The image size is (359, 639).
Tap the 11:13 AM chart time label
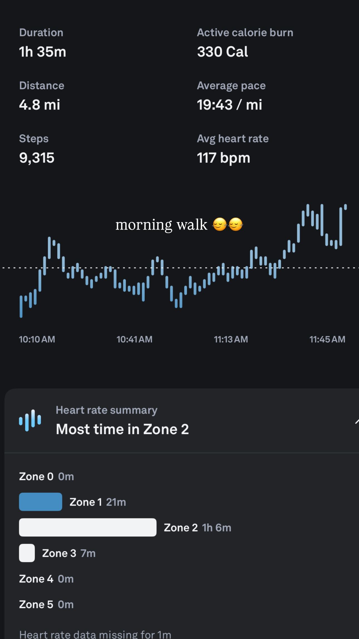pyautogui.click(x=231, y=339)
